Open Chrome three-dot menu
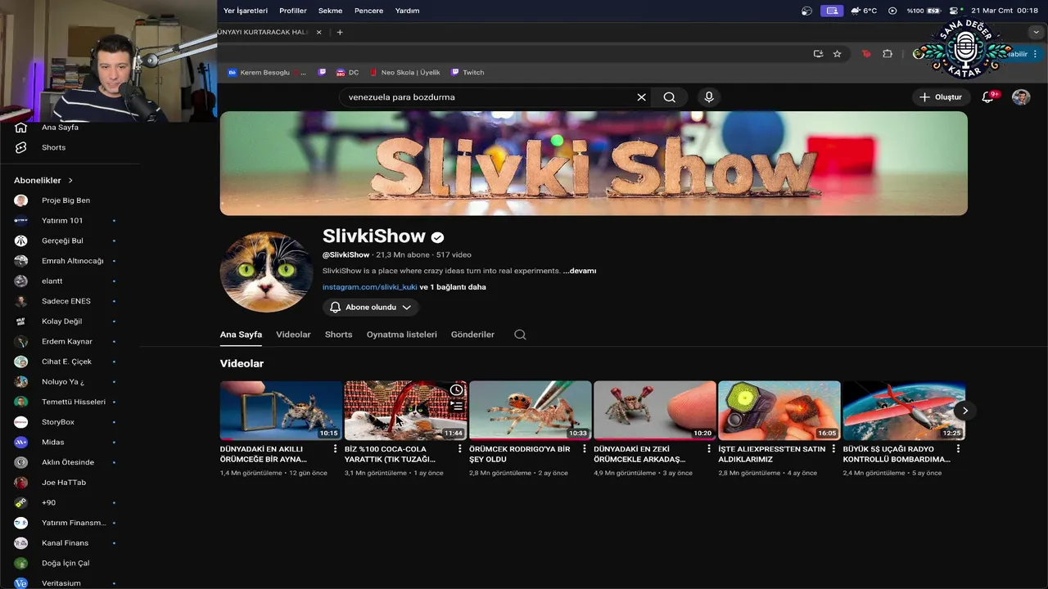The width and height of the screenshot is (1048, 589). point(1035,54)
